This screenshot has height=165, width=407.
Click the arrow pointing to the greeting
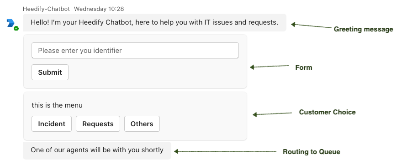click(x=311, y=26)
